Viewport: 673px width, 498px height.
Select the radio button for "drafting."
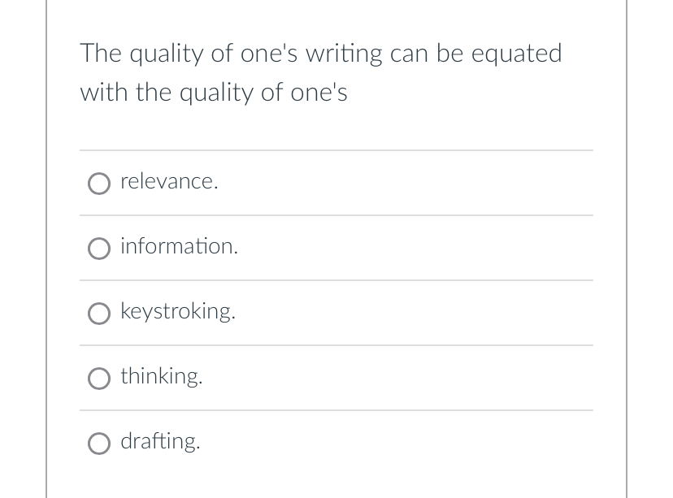click(x=98, y=444)
